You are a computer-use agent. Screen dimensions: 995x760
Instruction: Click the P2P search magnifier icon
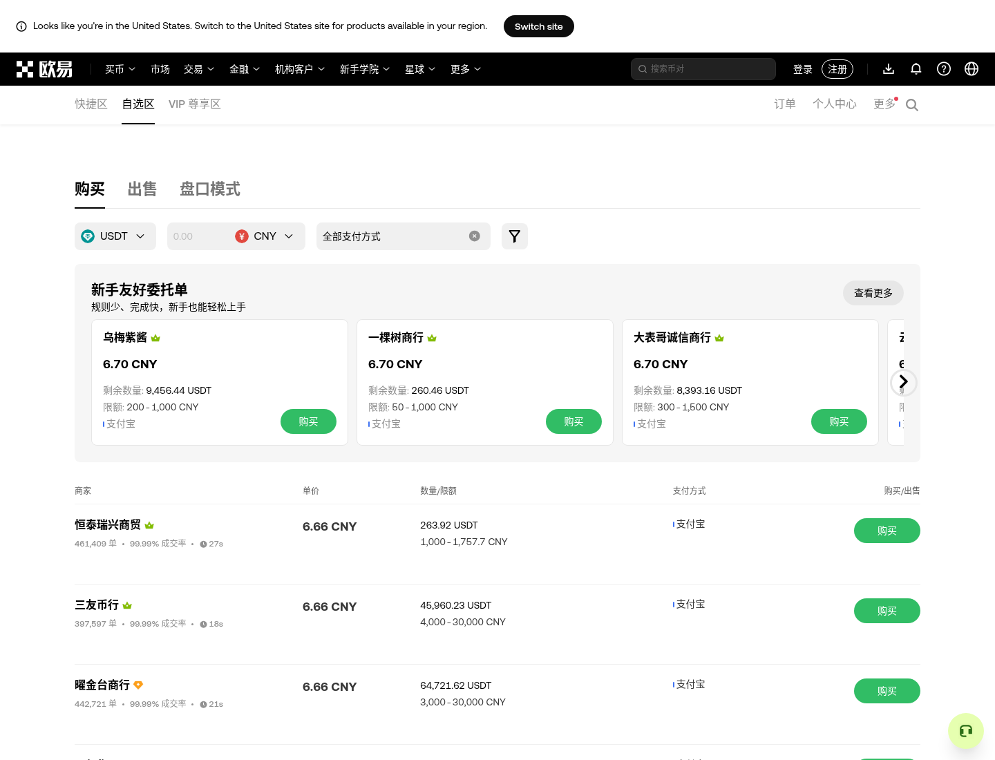912,105
